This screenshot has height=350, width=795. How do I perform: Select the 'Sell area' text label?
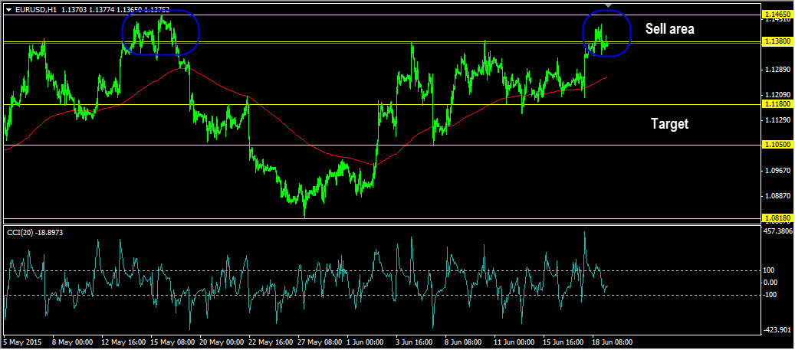tap(669, 29)
